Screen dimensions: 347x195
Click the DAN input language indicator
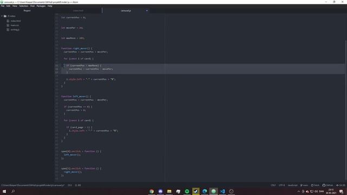322,191
